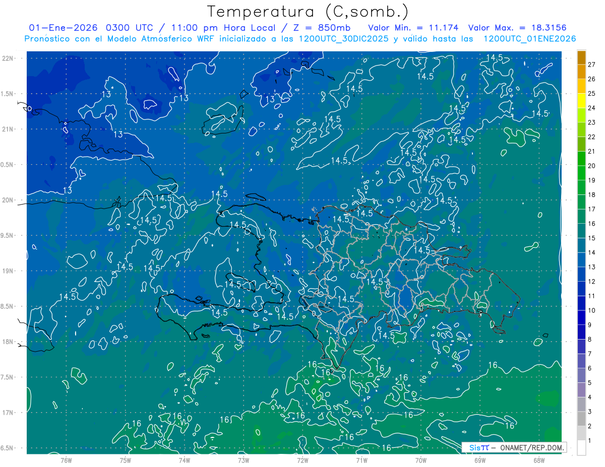Viewport: 605px width, 467px height.
Task: Click the color scale label 21
Action: pyautogui.click(x=592, y=151)
